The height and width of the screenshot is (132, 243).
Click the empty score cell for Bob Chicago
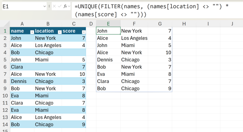[74, 52]
